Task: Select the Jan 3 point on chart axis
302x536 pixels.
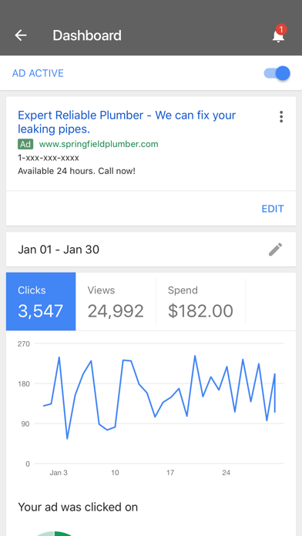Action: pyautogui.click(x=59, y=473)
